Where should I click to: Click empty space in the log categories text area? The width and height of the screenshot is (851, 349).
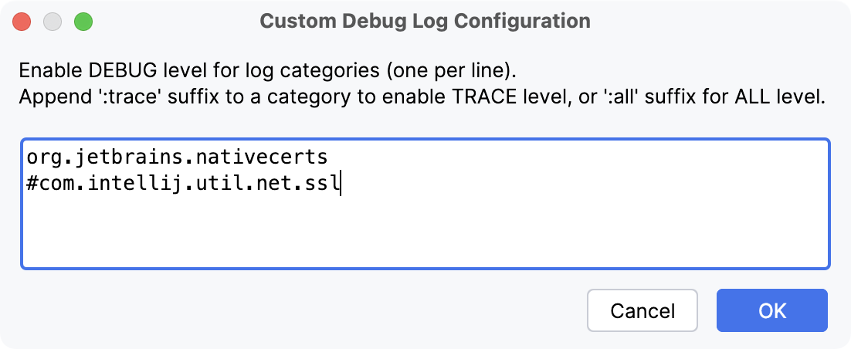click(x=425, y=232)
